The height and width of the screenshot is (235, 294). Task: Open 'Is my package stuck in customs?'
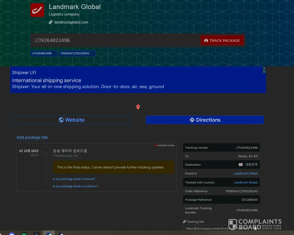click(x=75, y=186)
